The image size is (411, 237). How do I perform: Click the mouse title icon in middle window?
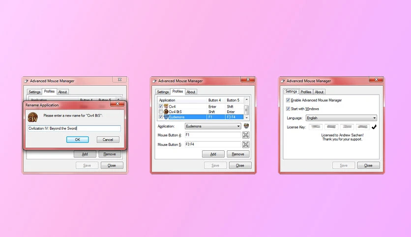155,81
